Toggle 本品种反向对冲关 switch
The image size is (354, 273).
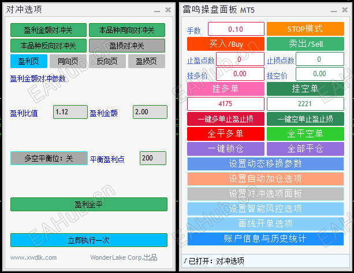point(49,46)
